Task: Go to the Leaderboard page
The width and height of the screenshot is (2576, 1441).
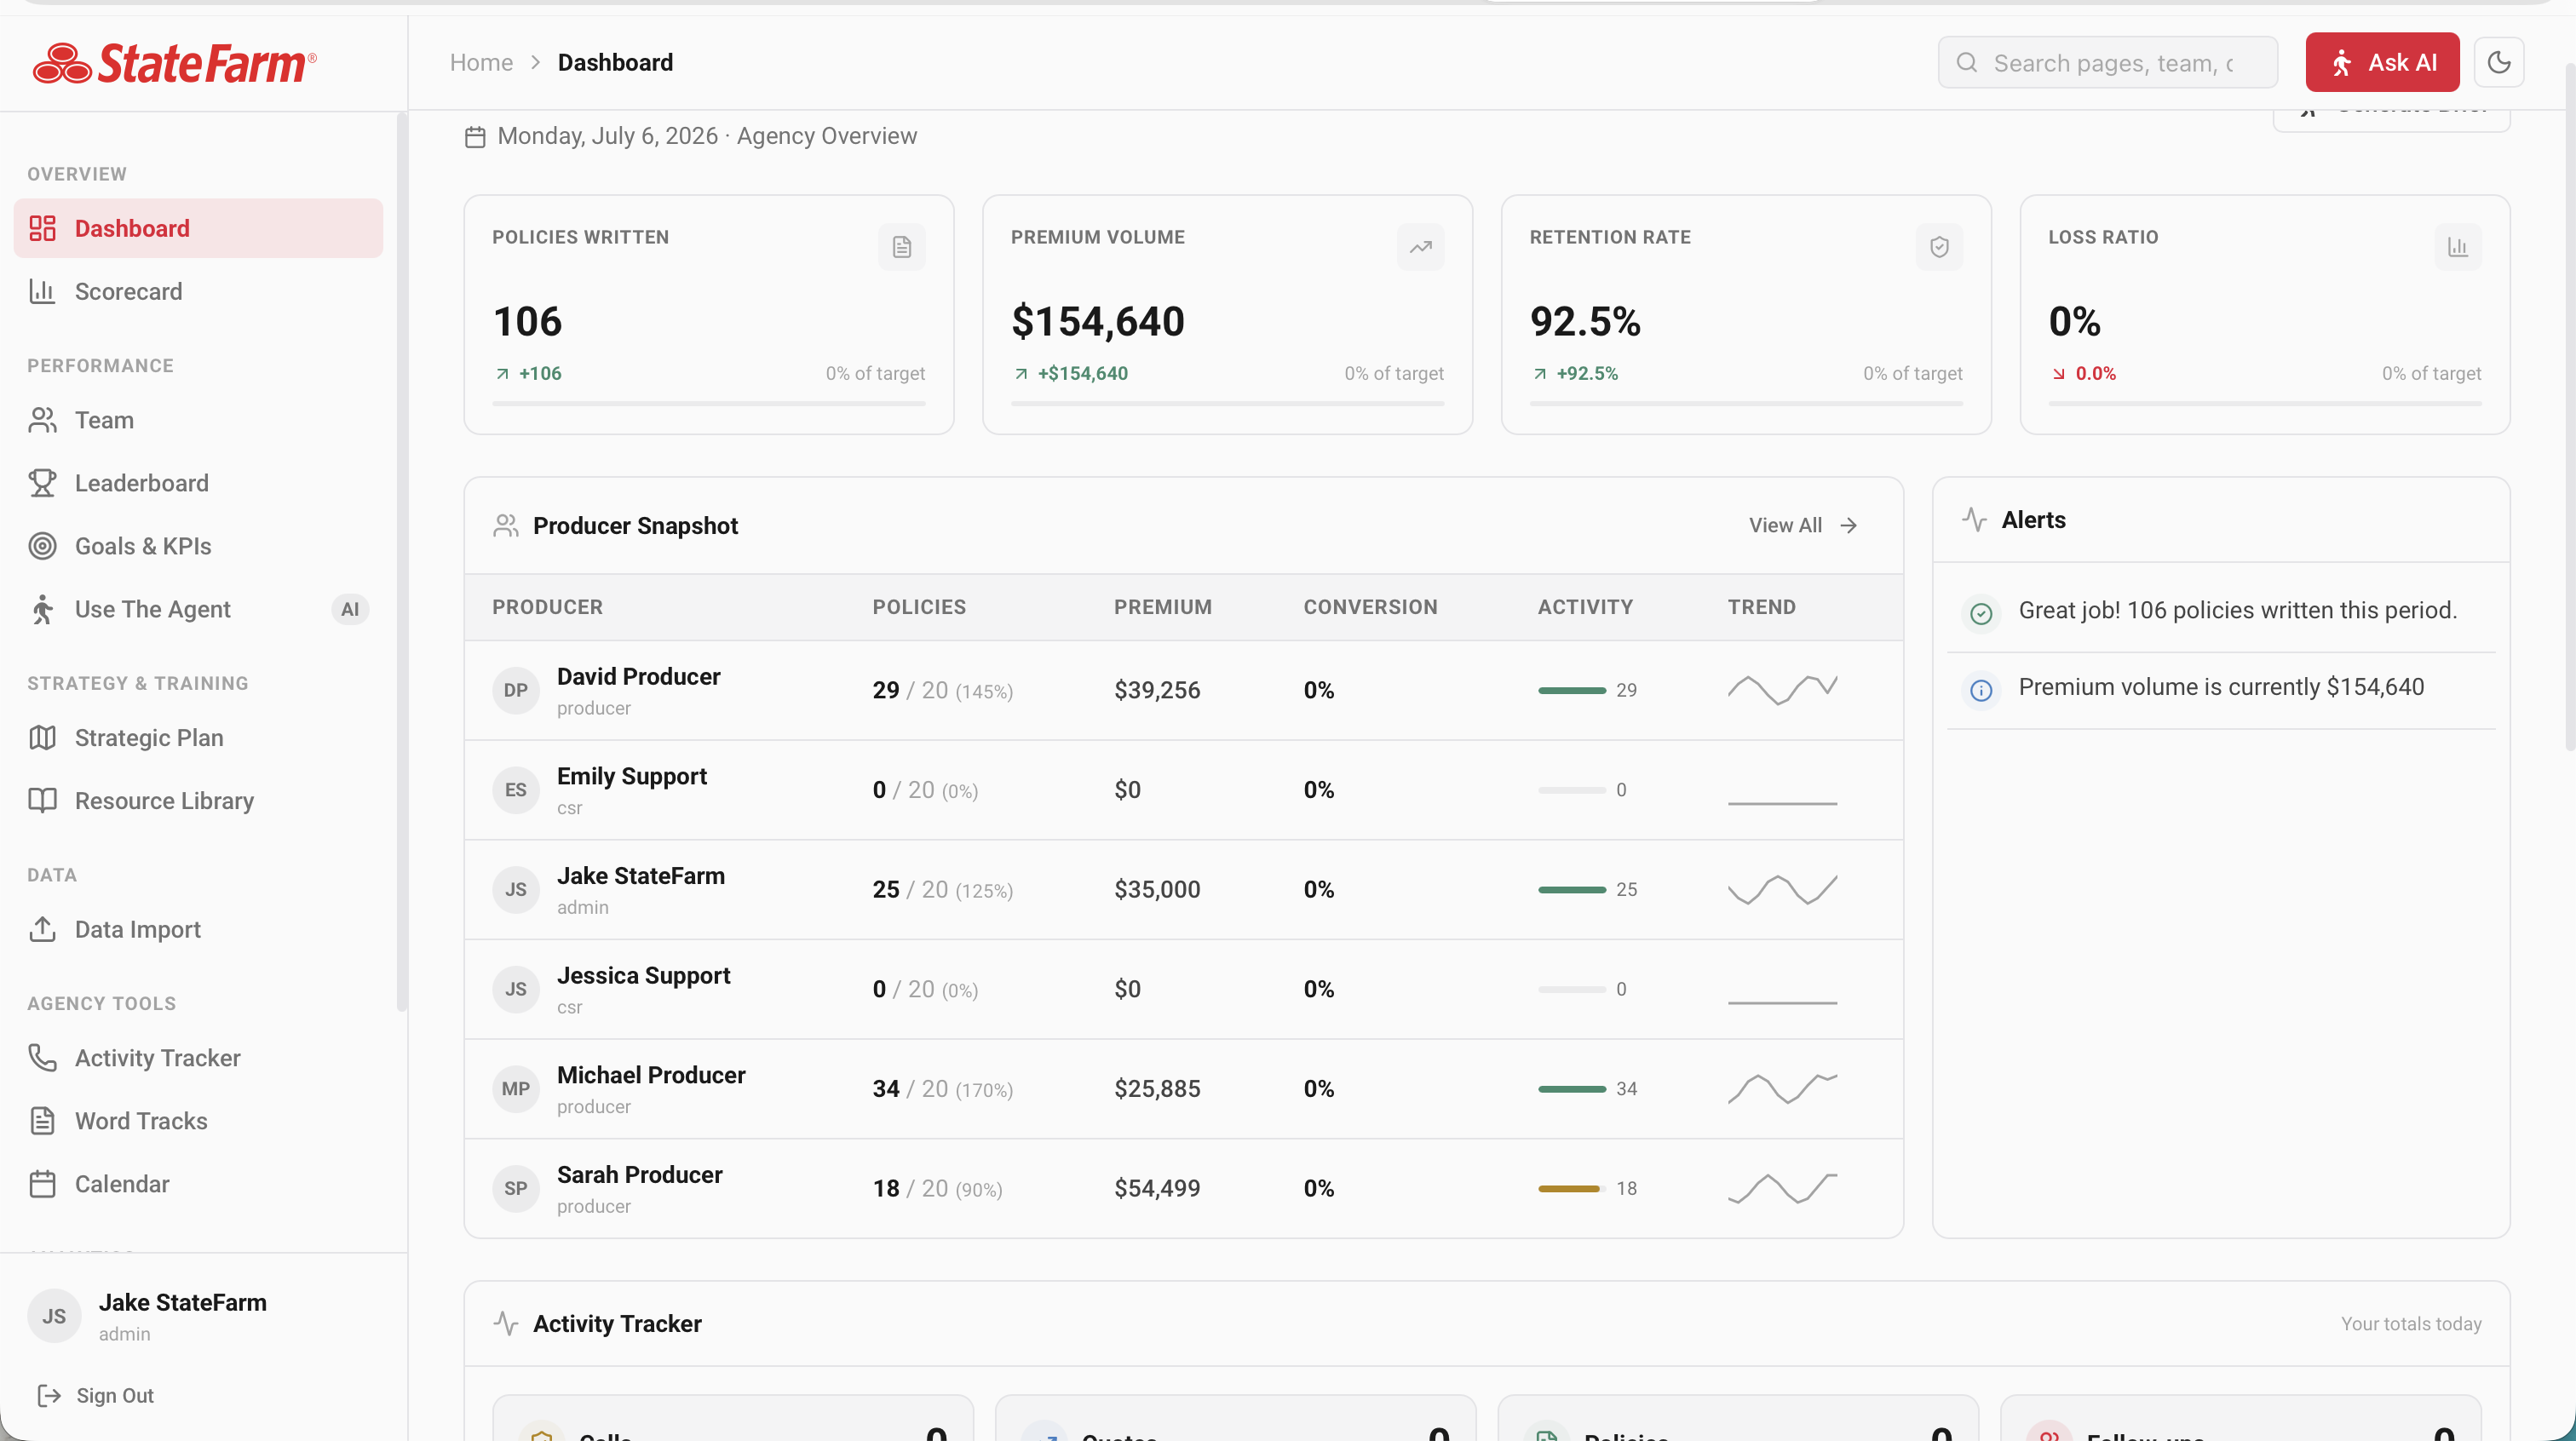Action: point(198,483)
